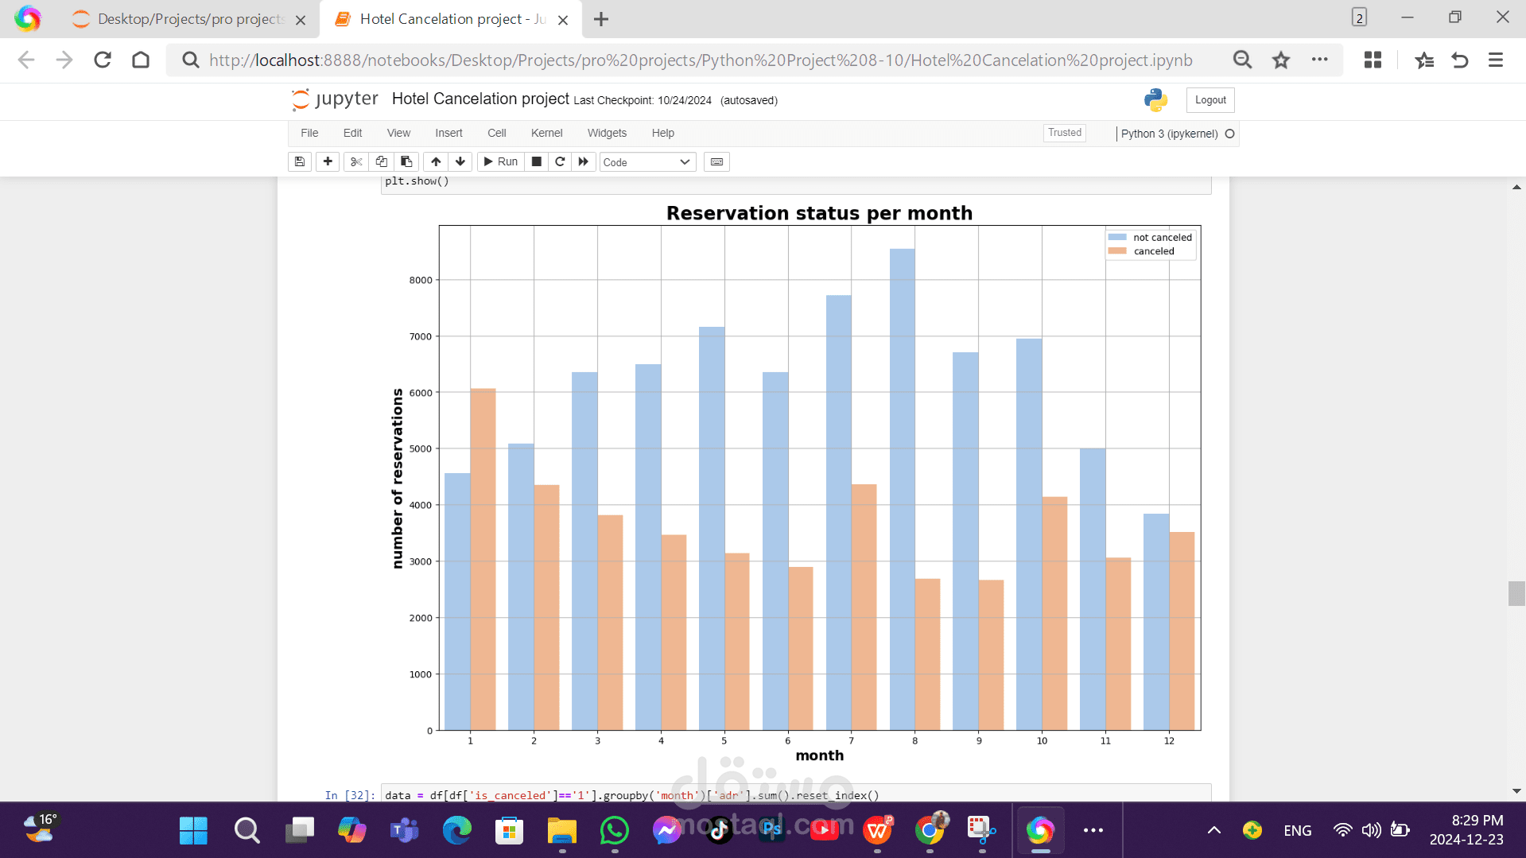Open browser more options ellipsis menu
The image size is (1526, 858).
pyautogui.click(x=1320, y=60)
